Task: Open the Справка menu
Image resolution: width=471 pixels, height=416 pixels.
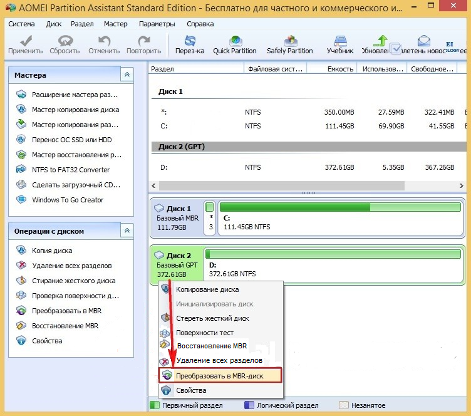Action: pos(200,24)
